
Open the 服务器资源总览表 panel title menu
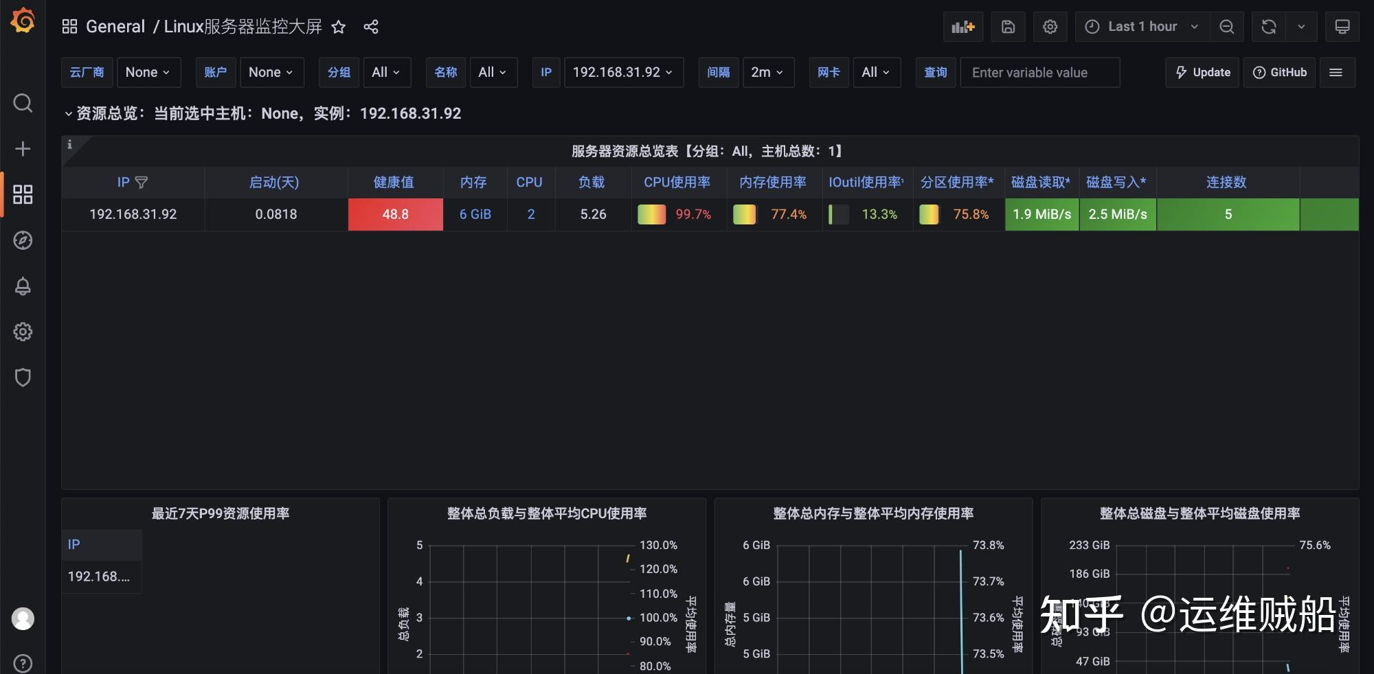click(708, 151)
